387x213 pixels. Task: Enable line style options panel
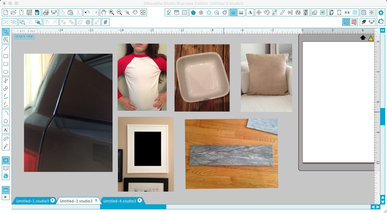click(x=241, y=12)
